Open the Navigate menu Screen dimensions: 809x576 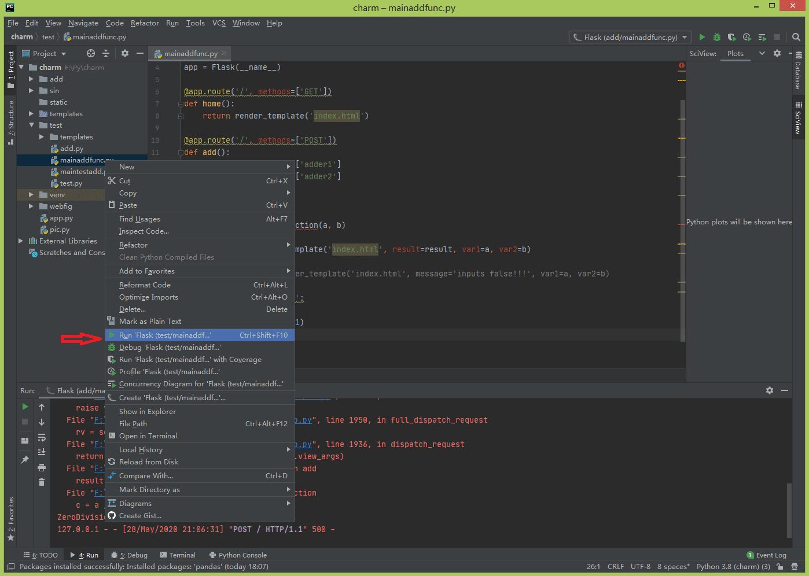[83, 23]
